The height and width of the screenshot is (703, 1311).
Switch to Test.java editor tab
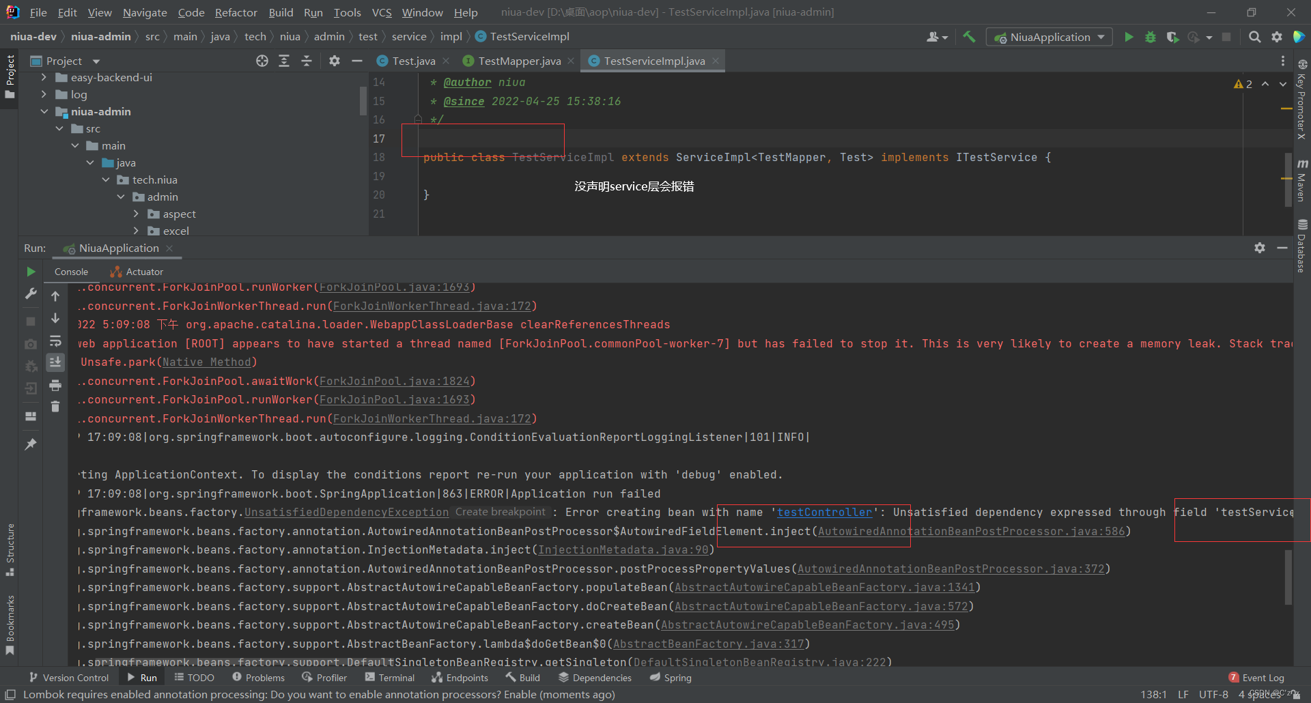coord(413,61)
